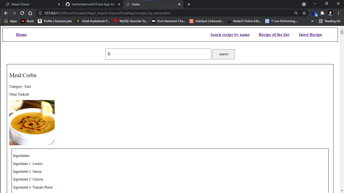Open the Book bookmark
This screenshot has width=344, height=193.
point(27,21)
